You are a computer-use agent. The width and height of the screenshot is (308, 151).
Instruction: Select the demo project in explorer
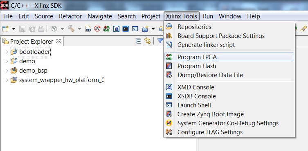tap(27, 61)
